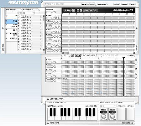Open the Strings sound category dropdown
The image size is (141, 126).
(x=26, y=13)
